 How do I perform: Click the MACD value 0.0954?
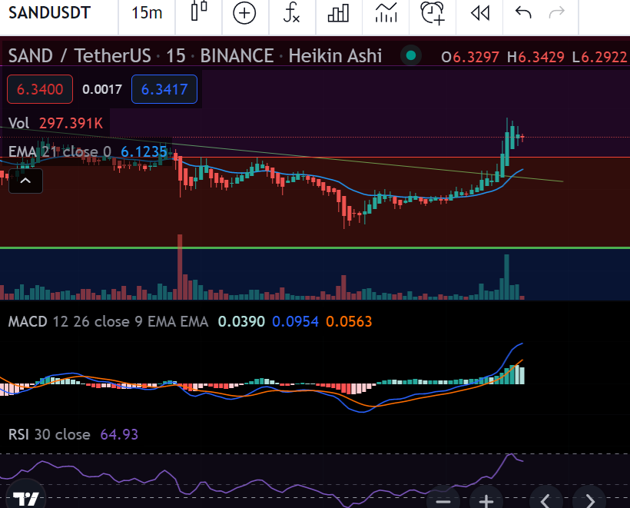[x=295, y=321]
